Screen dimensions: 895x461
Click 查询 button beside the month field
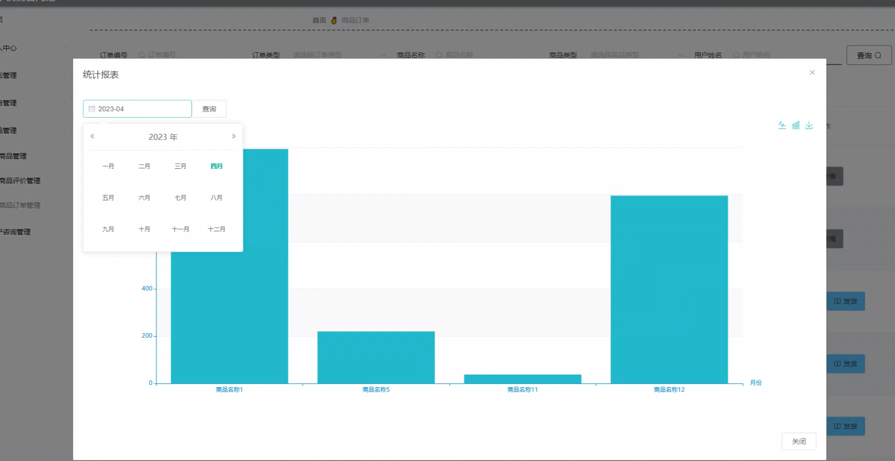click(209, 109)
